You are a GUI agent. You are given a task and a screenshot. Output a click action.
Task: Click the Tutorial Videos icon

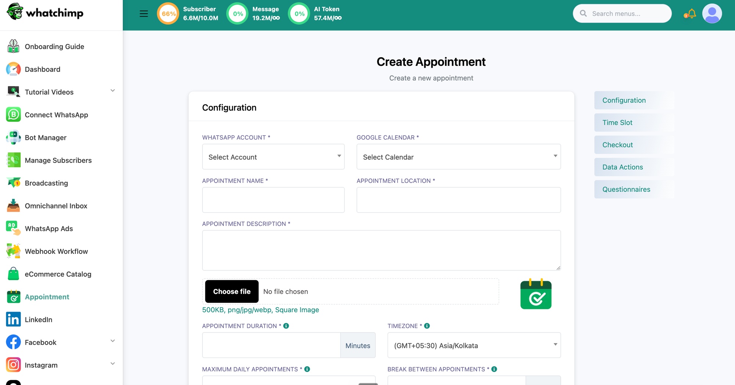click(x=13, y=92)
